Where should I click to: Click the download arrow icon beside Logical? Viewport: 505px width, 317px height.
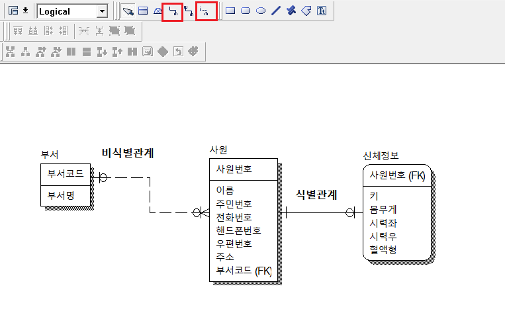click(25, 11)
